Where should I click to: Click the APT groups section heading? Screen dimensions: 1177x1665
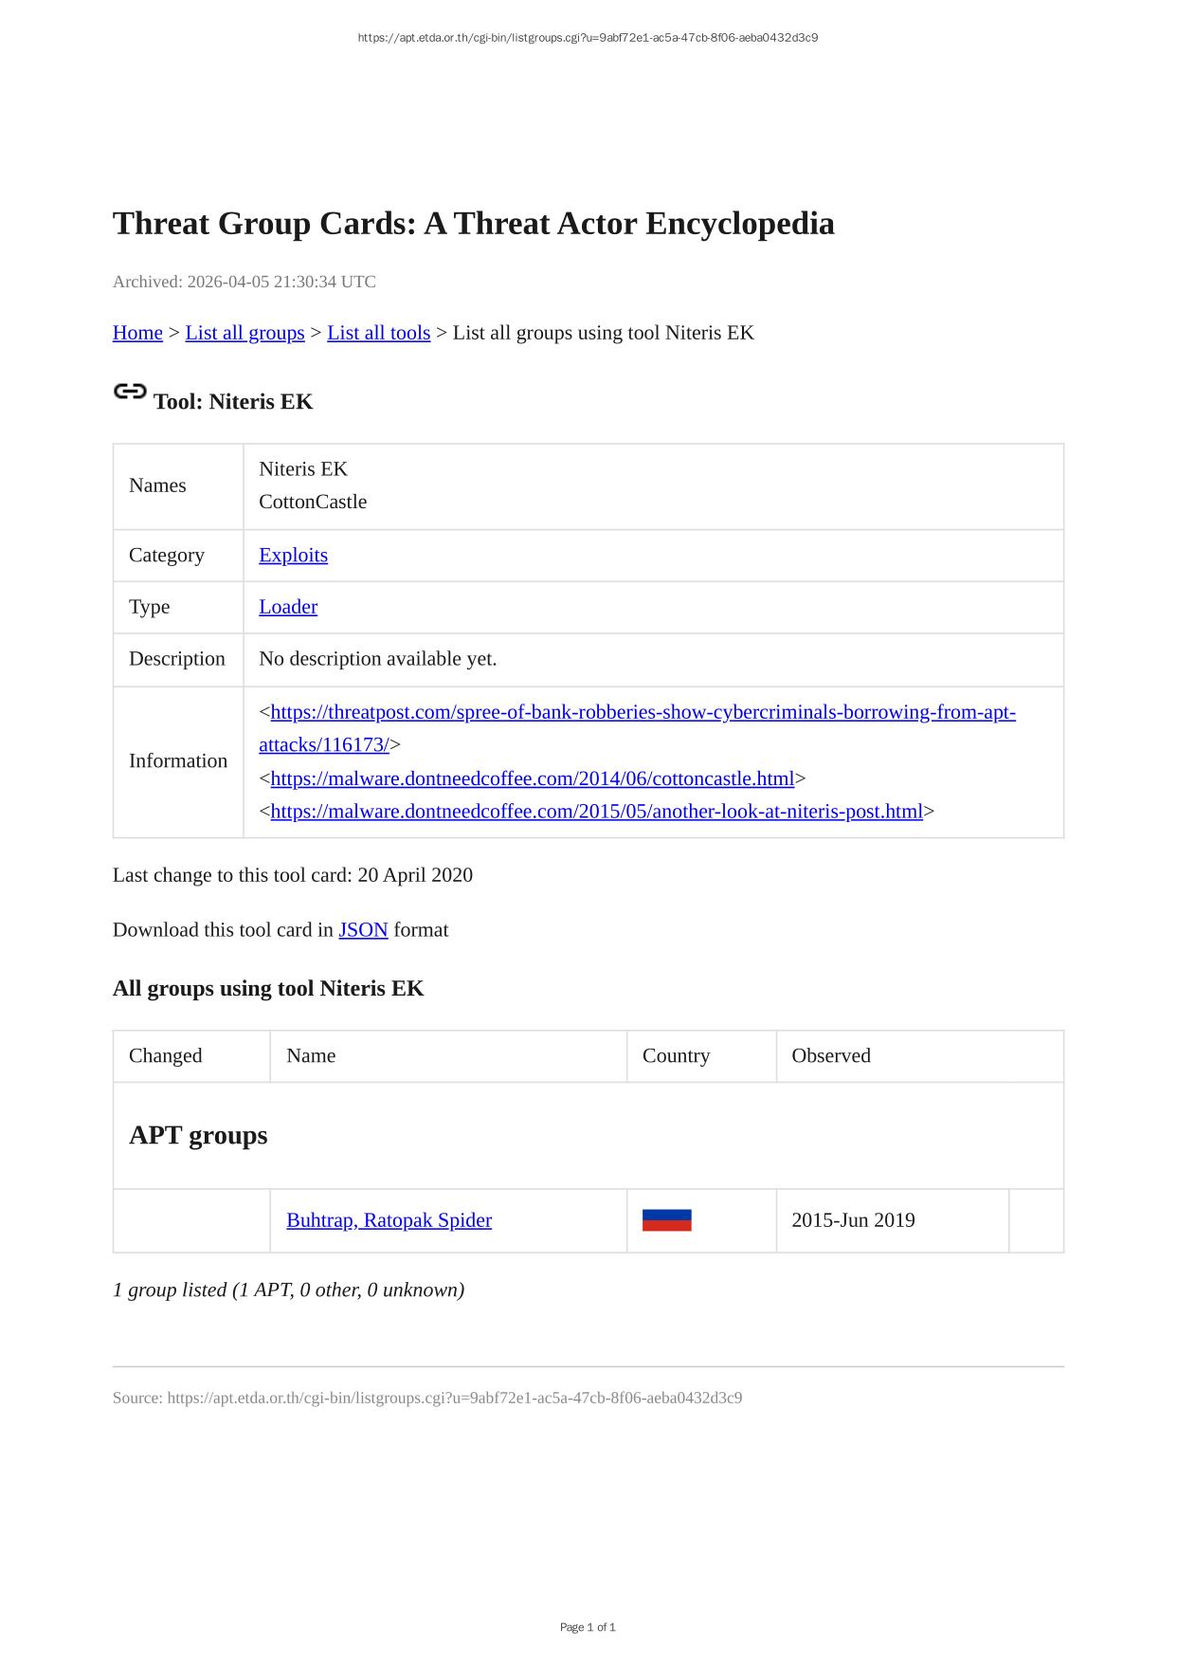click(198, 1135)
